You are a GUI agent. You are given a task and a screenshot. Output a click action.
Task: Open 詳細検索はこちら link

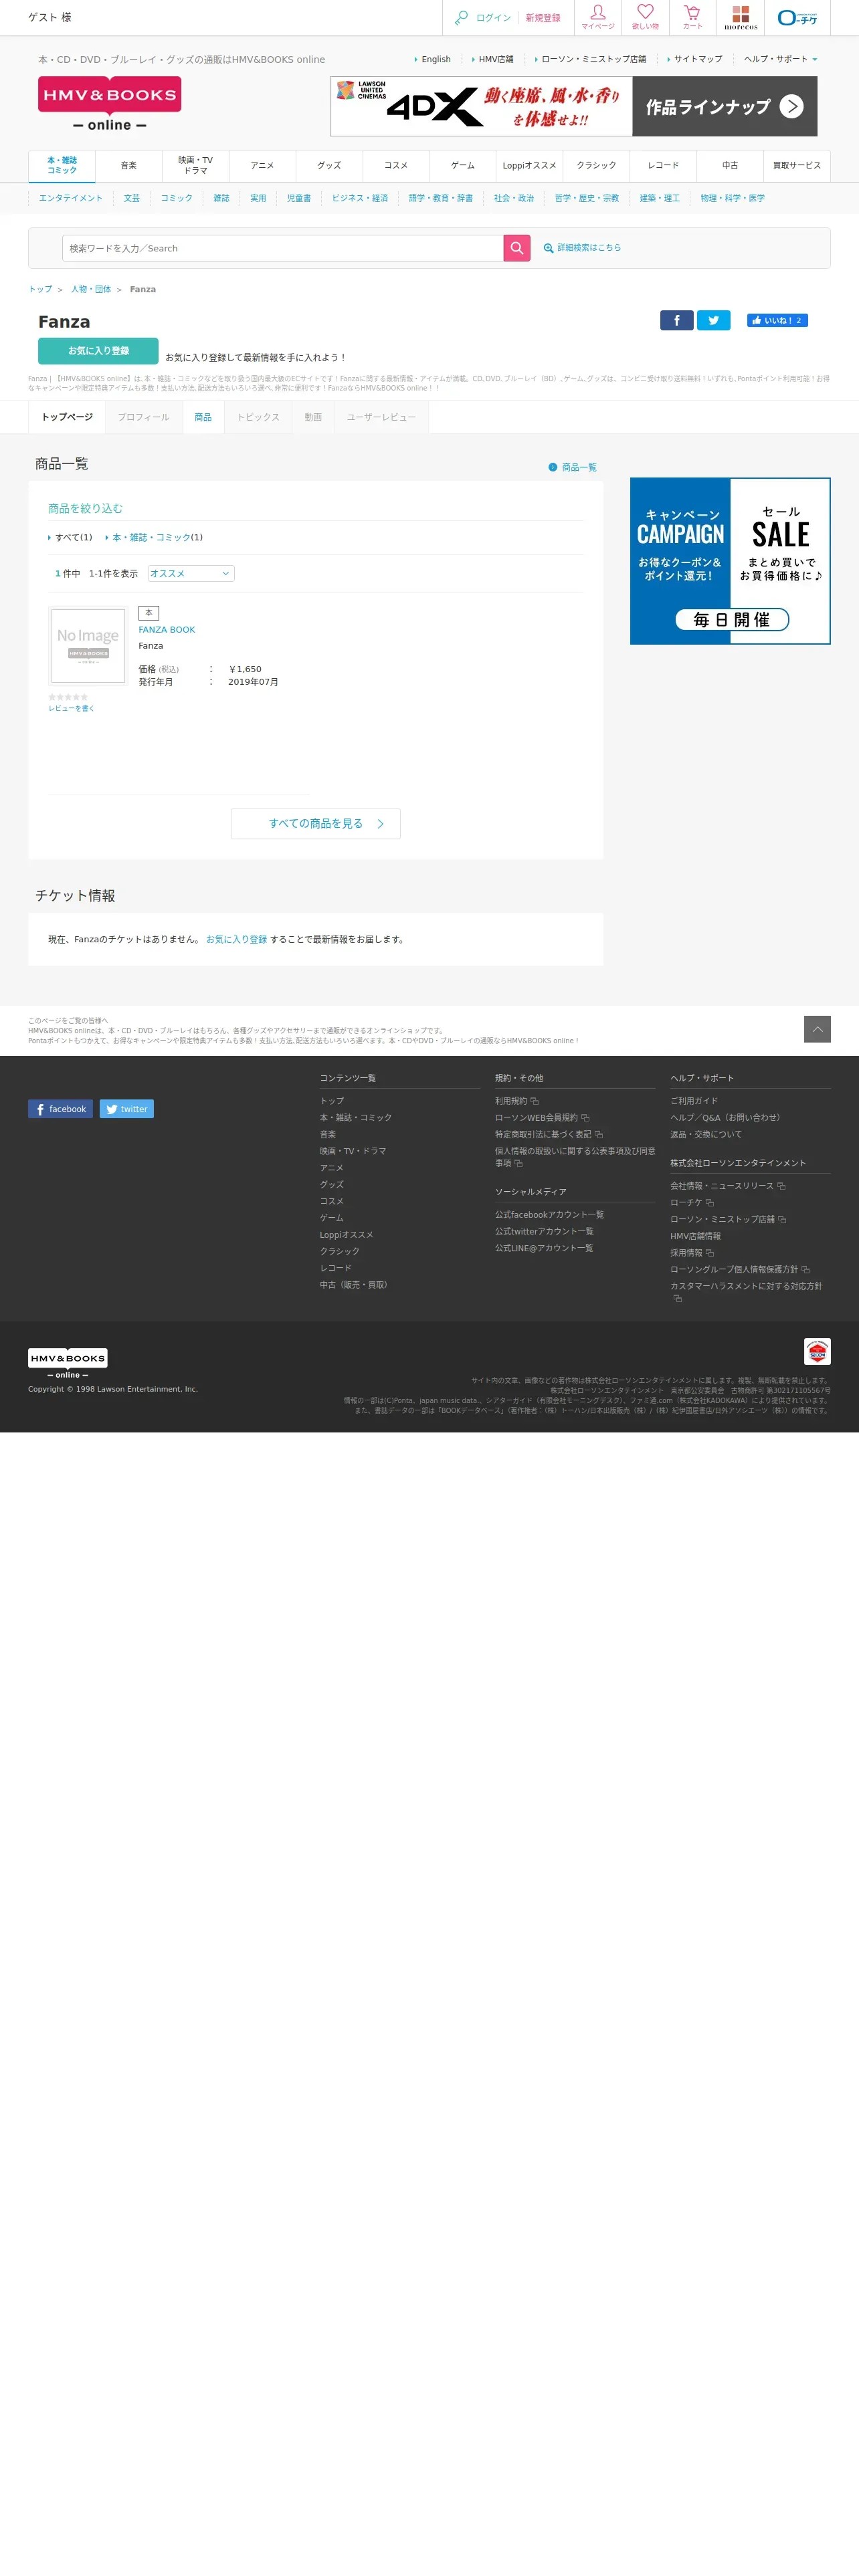pyautogui.click(x=583, y=248)
